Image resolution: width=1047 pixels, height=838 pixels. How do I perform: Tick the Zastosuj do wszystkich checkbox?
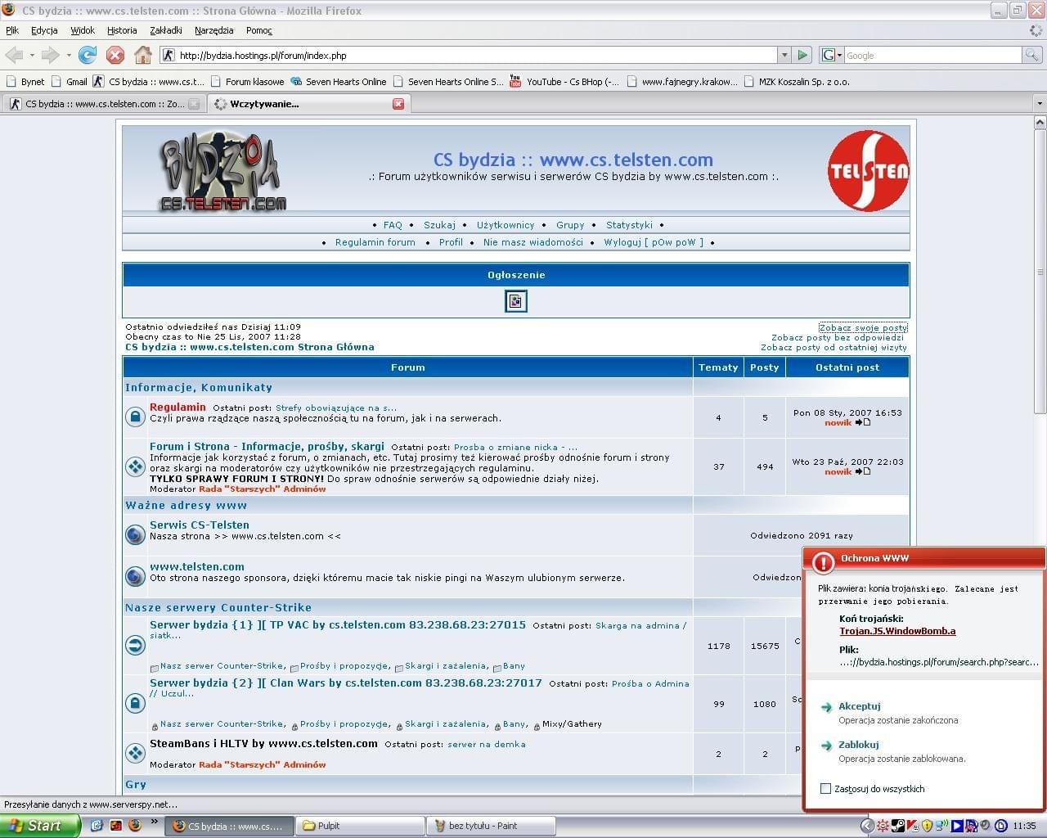coord(825,789)
